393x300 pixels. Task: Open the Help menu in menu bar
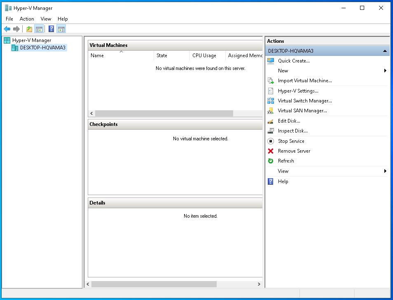tap(63, 19)
